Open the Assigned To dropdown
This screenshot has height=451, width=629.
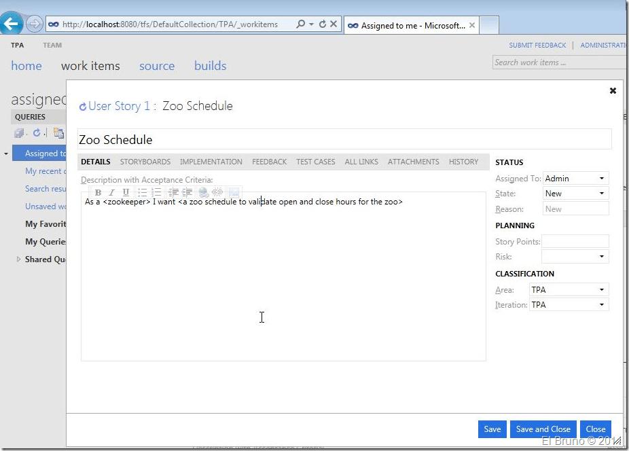click(x=602, y=179)
